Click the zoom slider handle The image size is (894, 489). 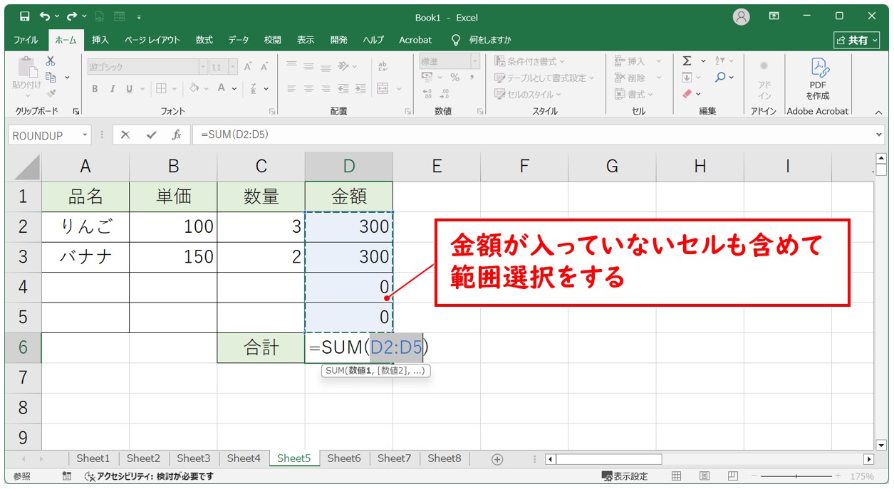[x=796, y=476]
